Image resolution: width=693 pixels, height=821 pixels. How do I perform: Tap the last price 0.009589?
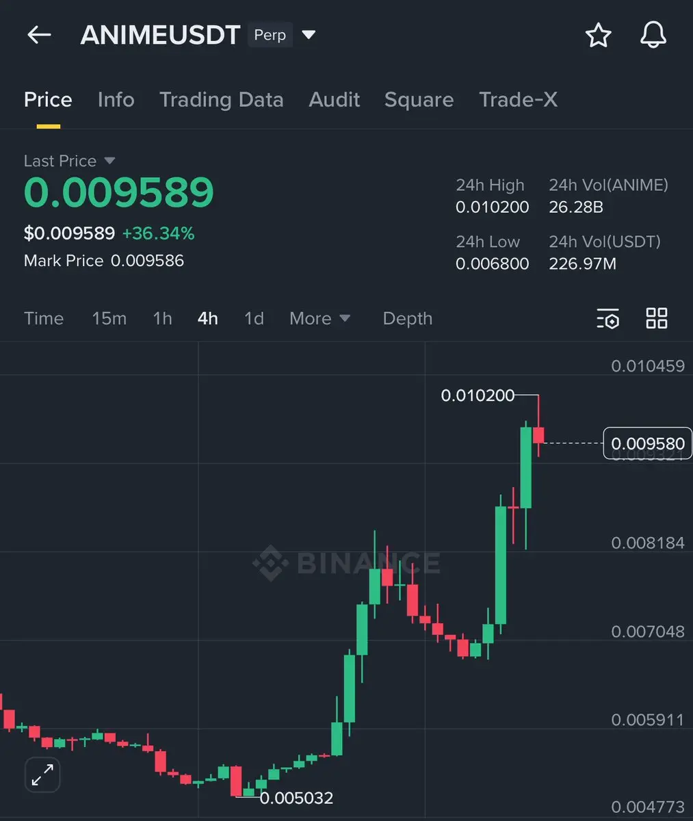coord(119,192)
